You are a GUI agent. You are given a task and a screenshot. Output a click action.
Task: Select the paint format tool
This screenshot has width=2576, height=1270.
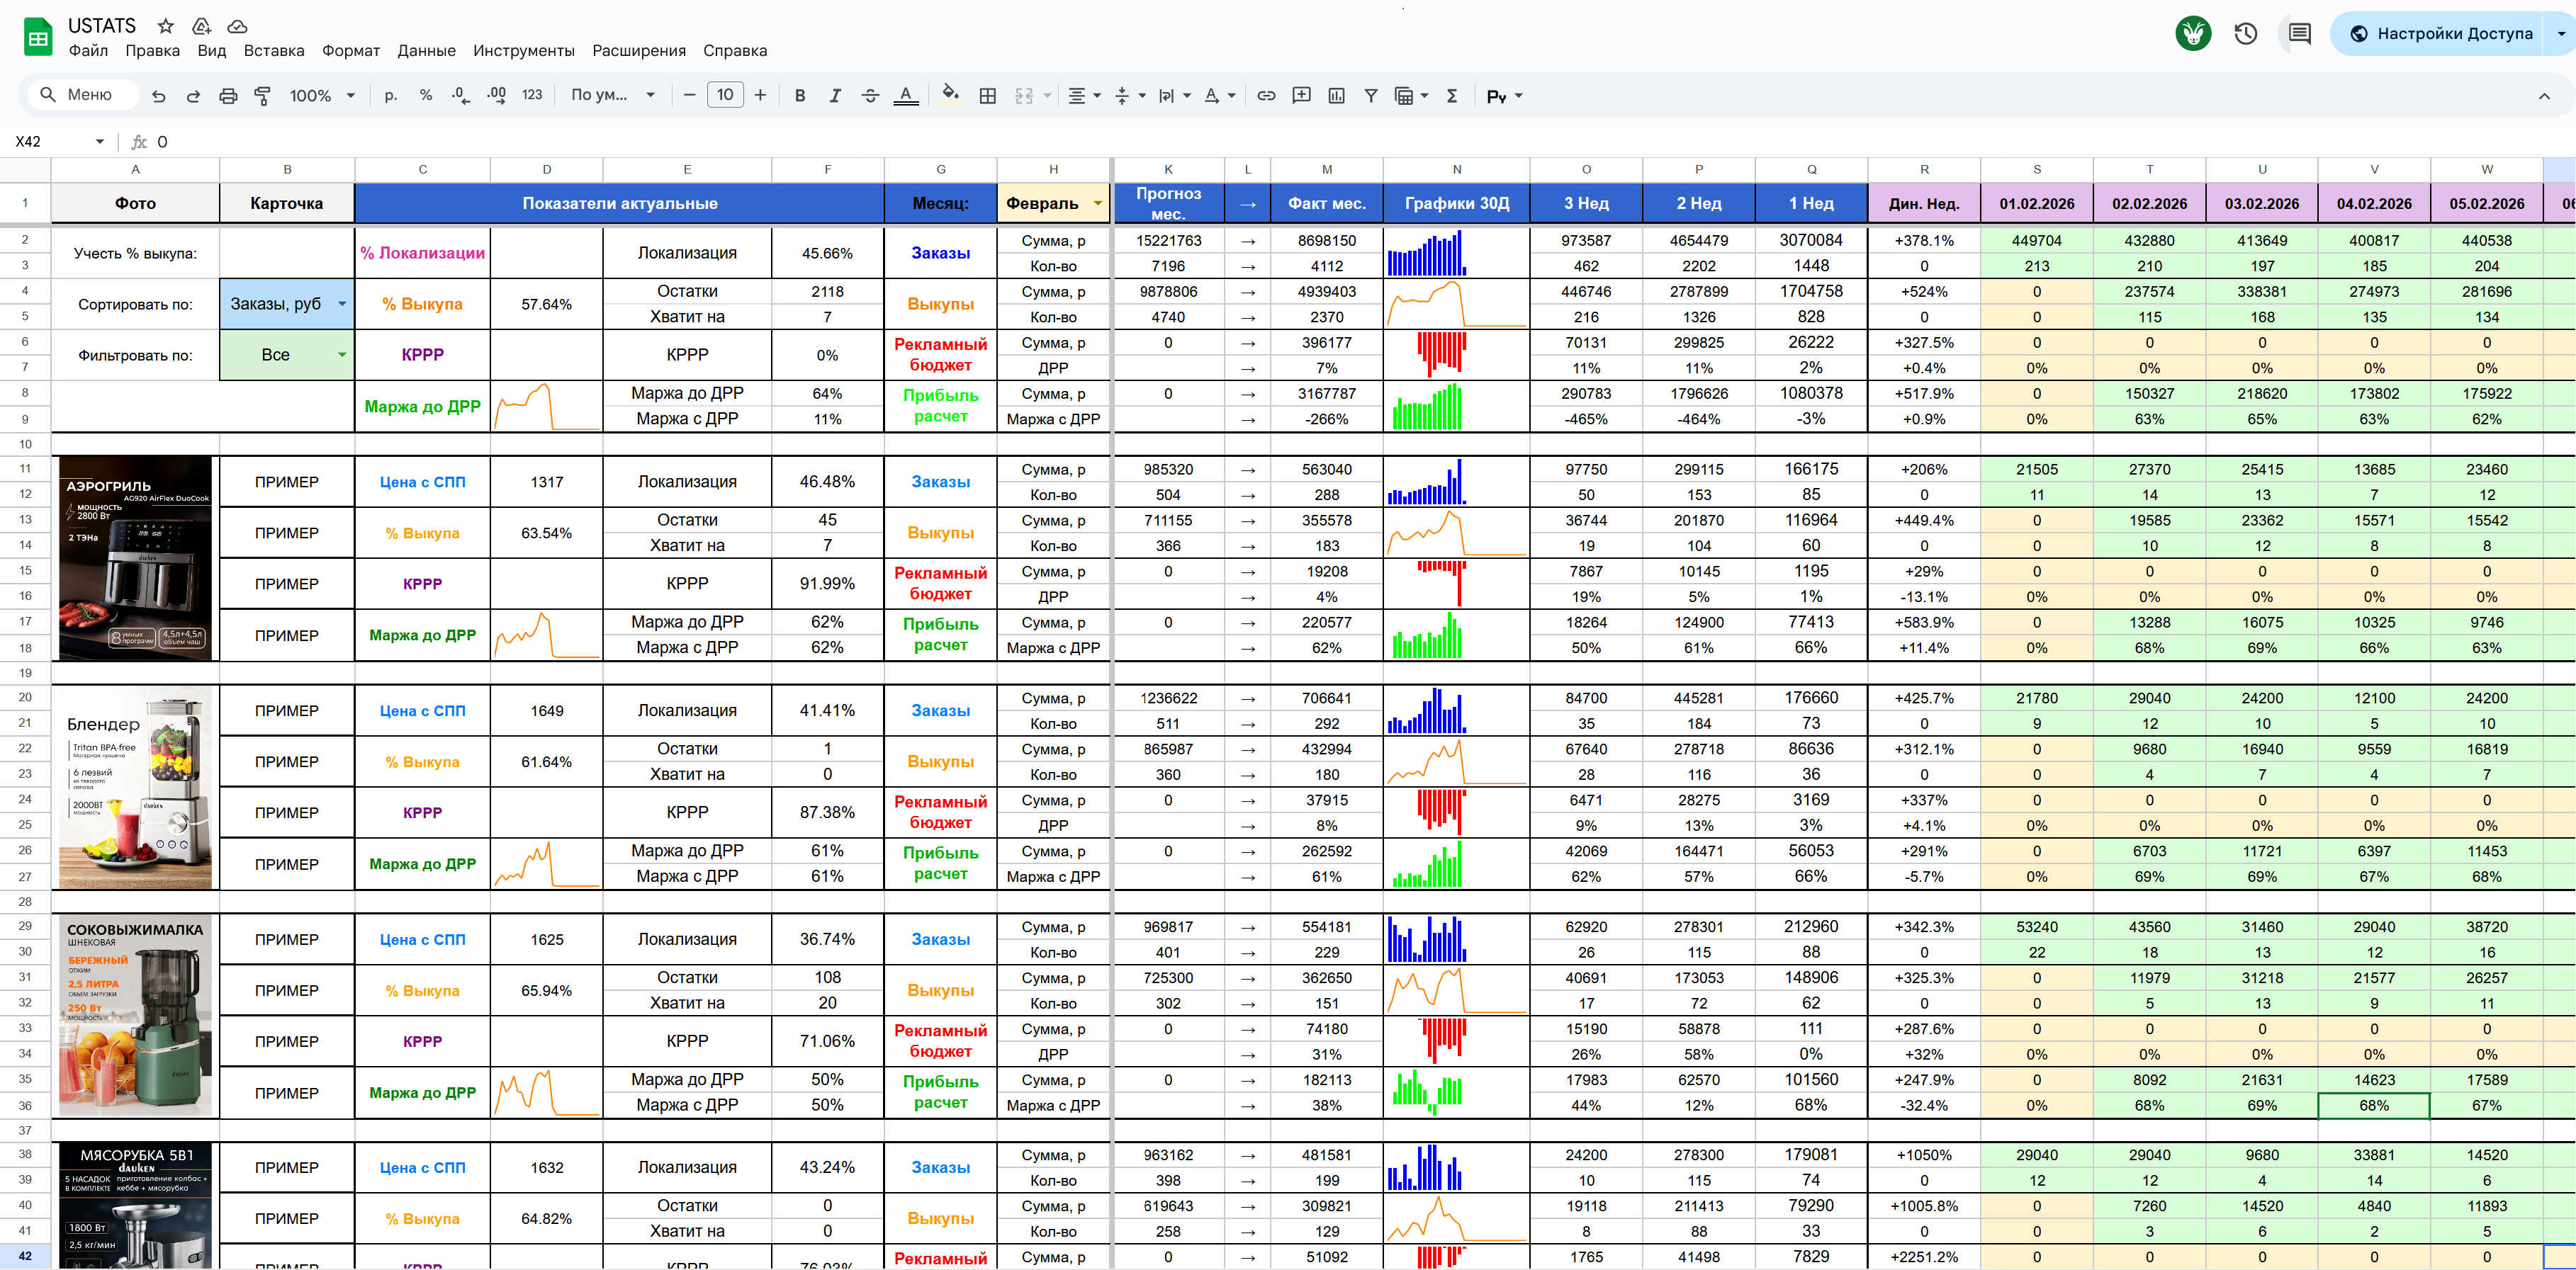point(262,96)
